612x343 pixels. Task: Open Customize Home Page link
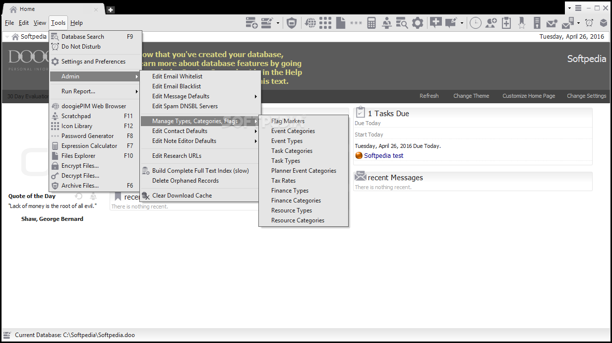tap(529, 96)
